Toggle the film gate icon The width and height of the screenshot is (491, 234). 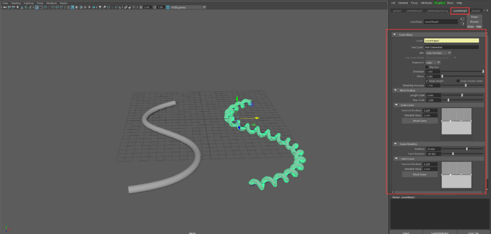pos(41,7)
